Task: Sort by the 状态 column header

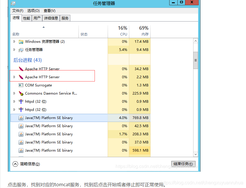Action: [93, 31]
